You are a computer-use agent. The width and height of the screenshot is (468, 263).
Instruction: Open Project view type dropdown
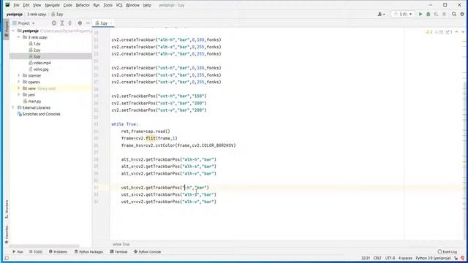(23, 23)
